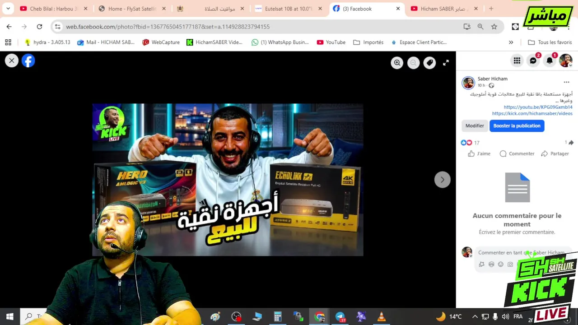Switch to Hicham SABER YouTube tab
578x325 pixels.
pos(445,9)
